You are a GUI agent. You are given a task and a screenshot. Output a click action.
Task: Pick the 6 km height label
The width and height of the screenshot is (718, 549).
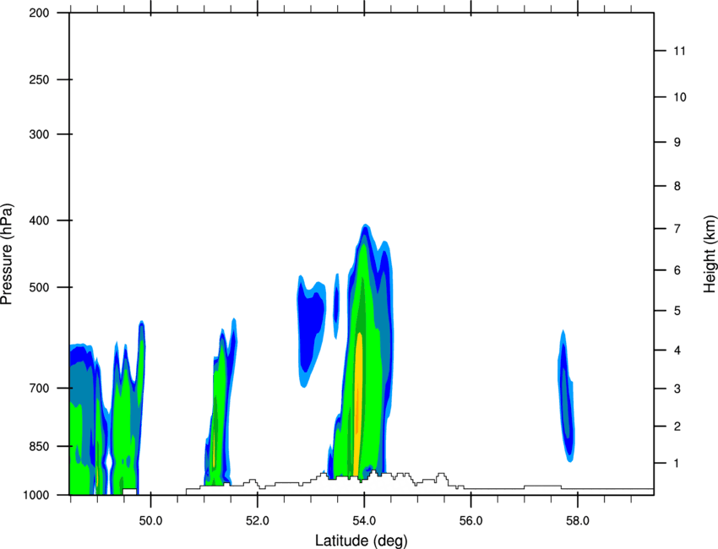(677, 270)
